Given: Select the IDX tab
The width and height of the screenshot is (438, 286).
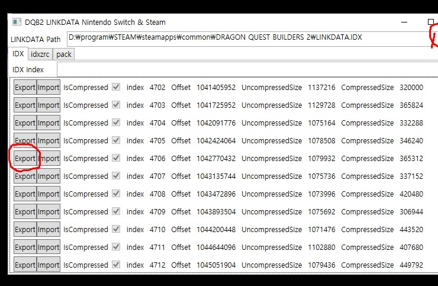Looking at the screenshot, I should tap(18, 54).
